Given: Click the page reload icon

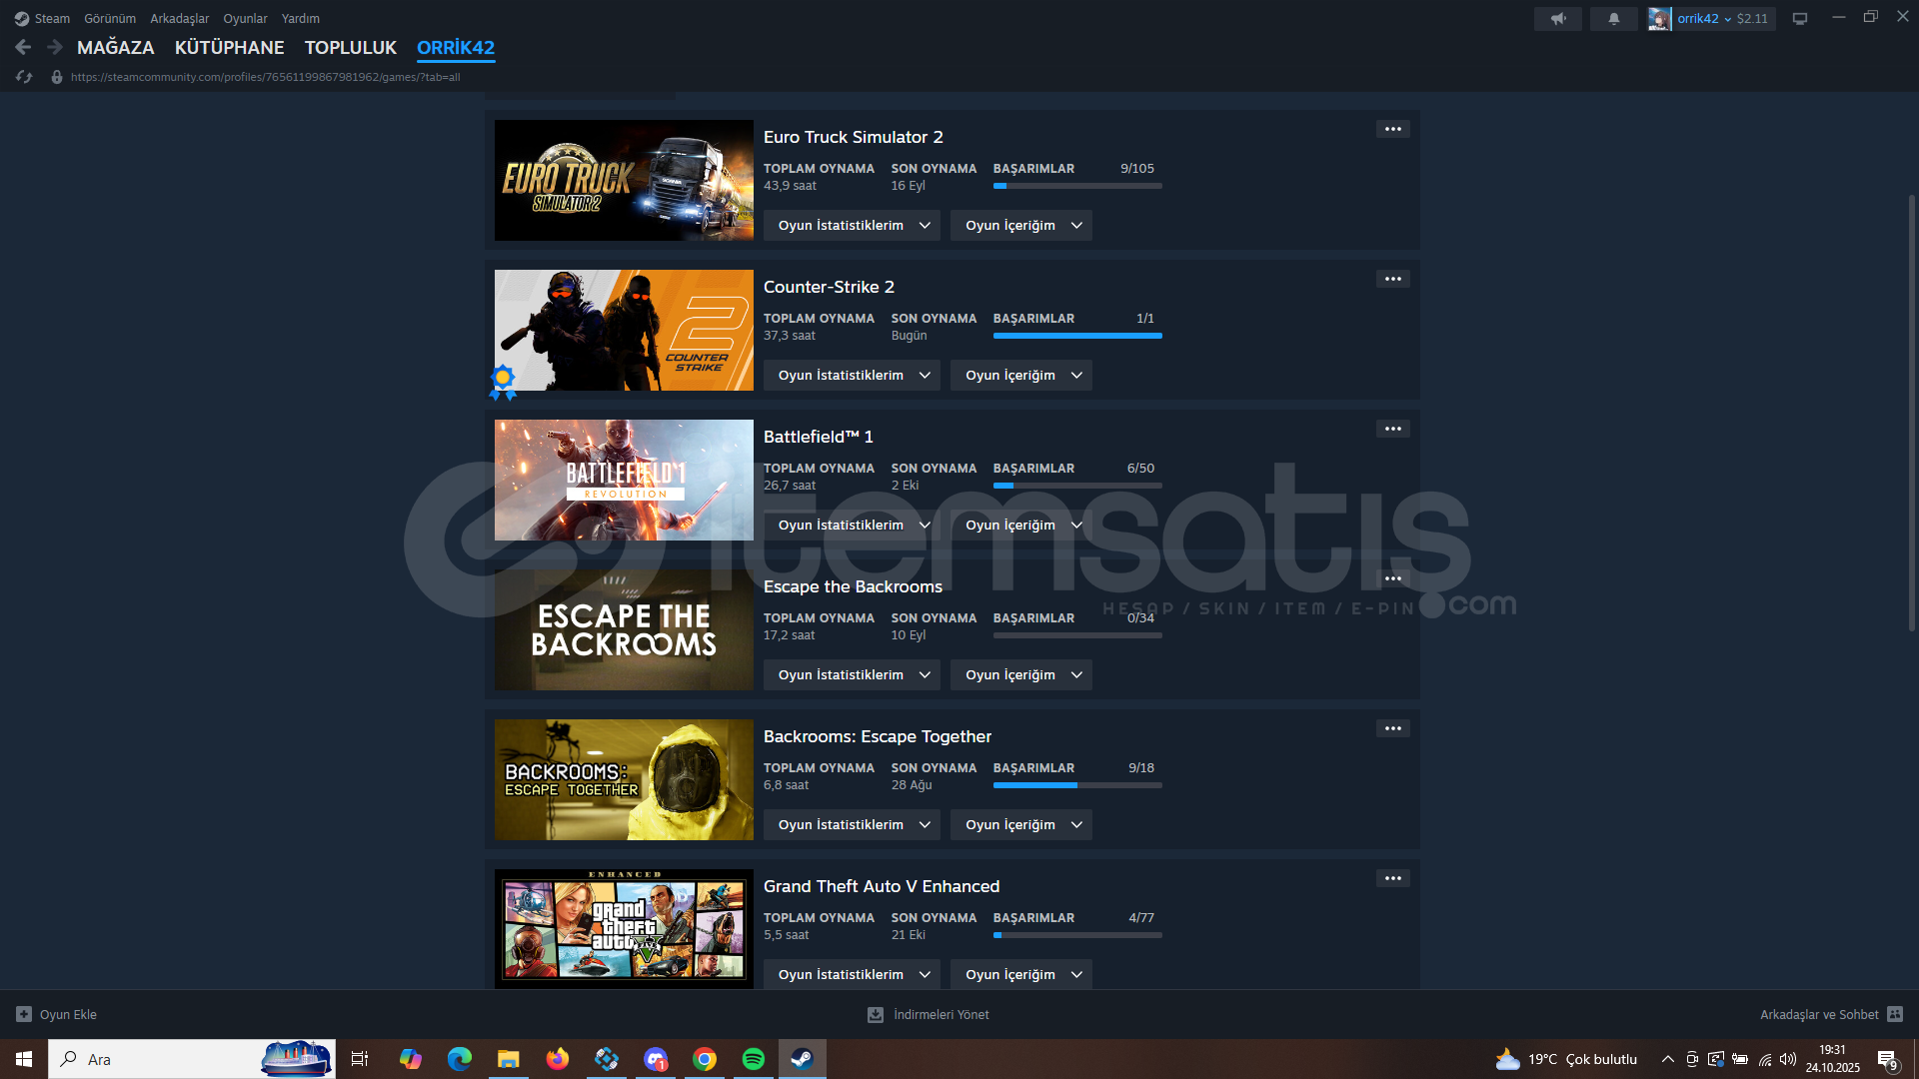Looking at the screenshot, I should pos(24,77).
